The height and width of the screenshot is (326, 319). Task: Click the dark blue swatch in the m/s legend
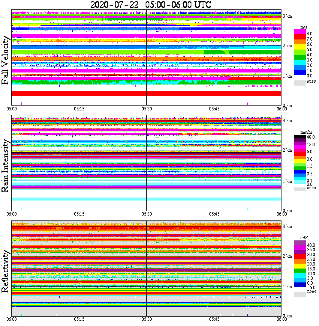[300, 72]
